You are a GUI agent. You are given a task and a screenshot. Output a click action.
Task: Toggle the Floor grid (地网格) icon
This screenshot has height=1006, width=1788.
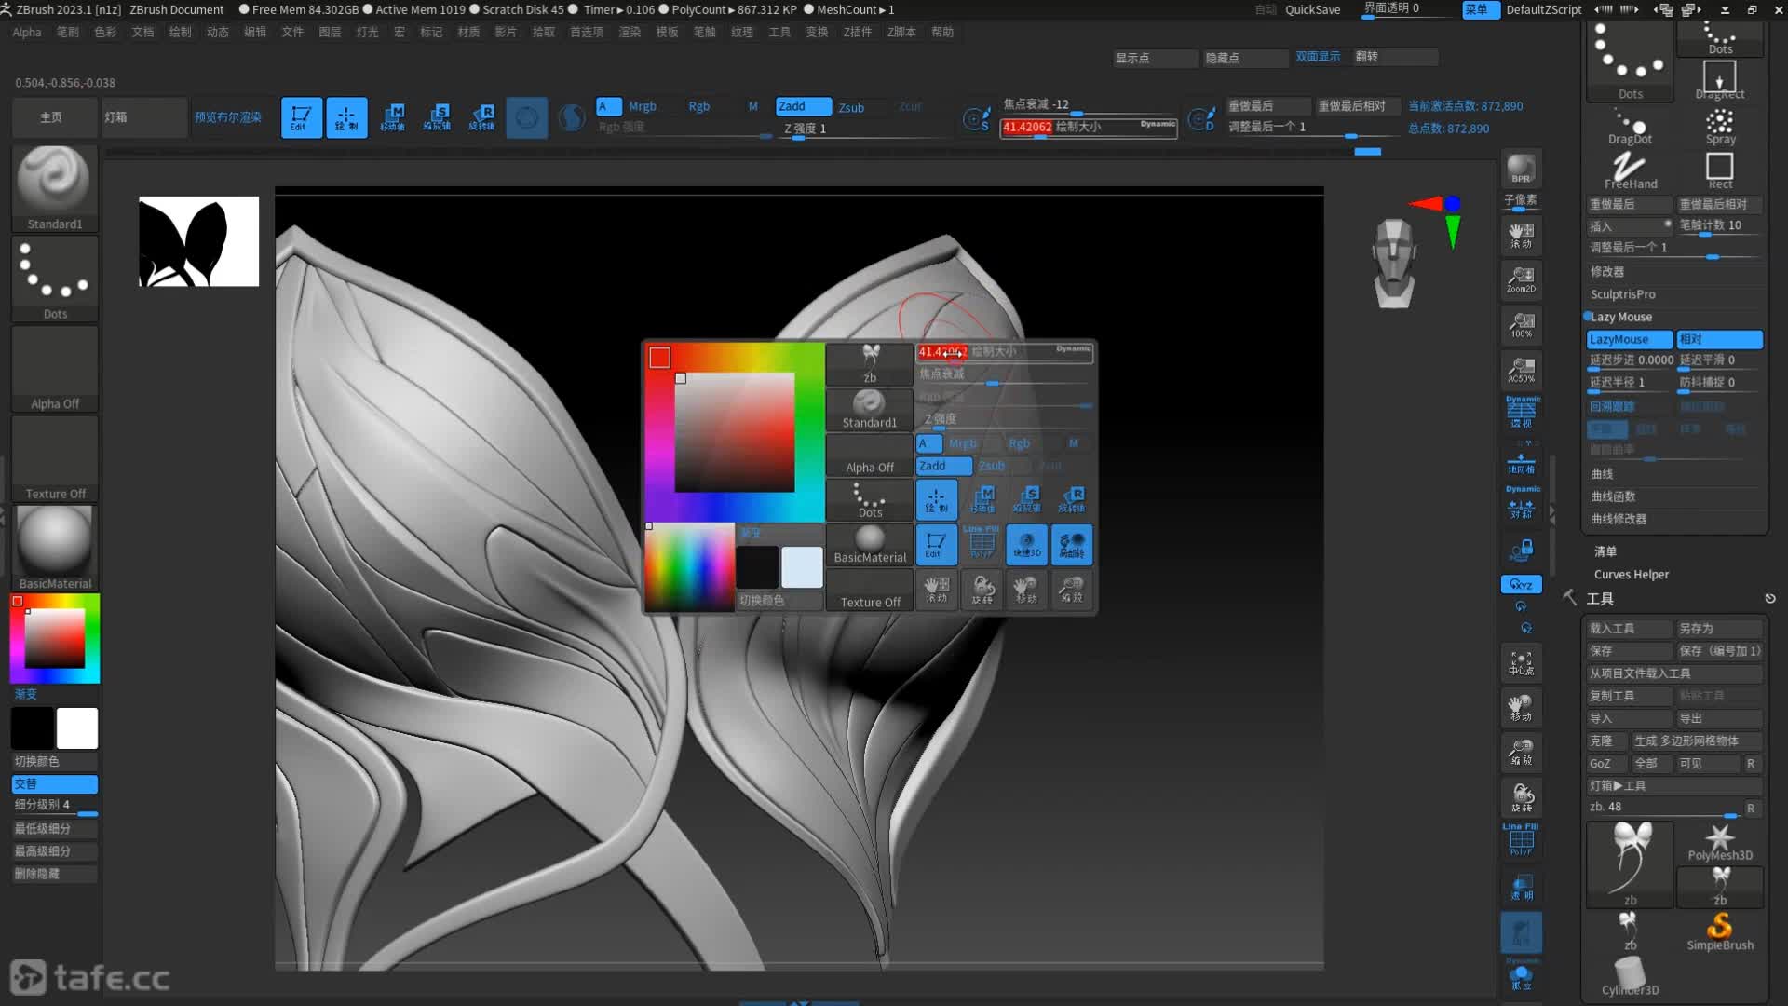tap(1521, 462)
